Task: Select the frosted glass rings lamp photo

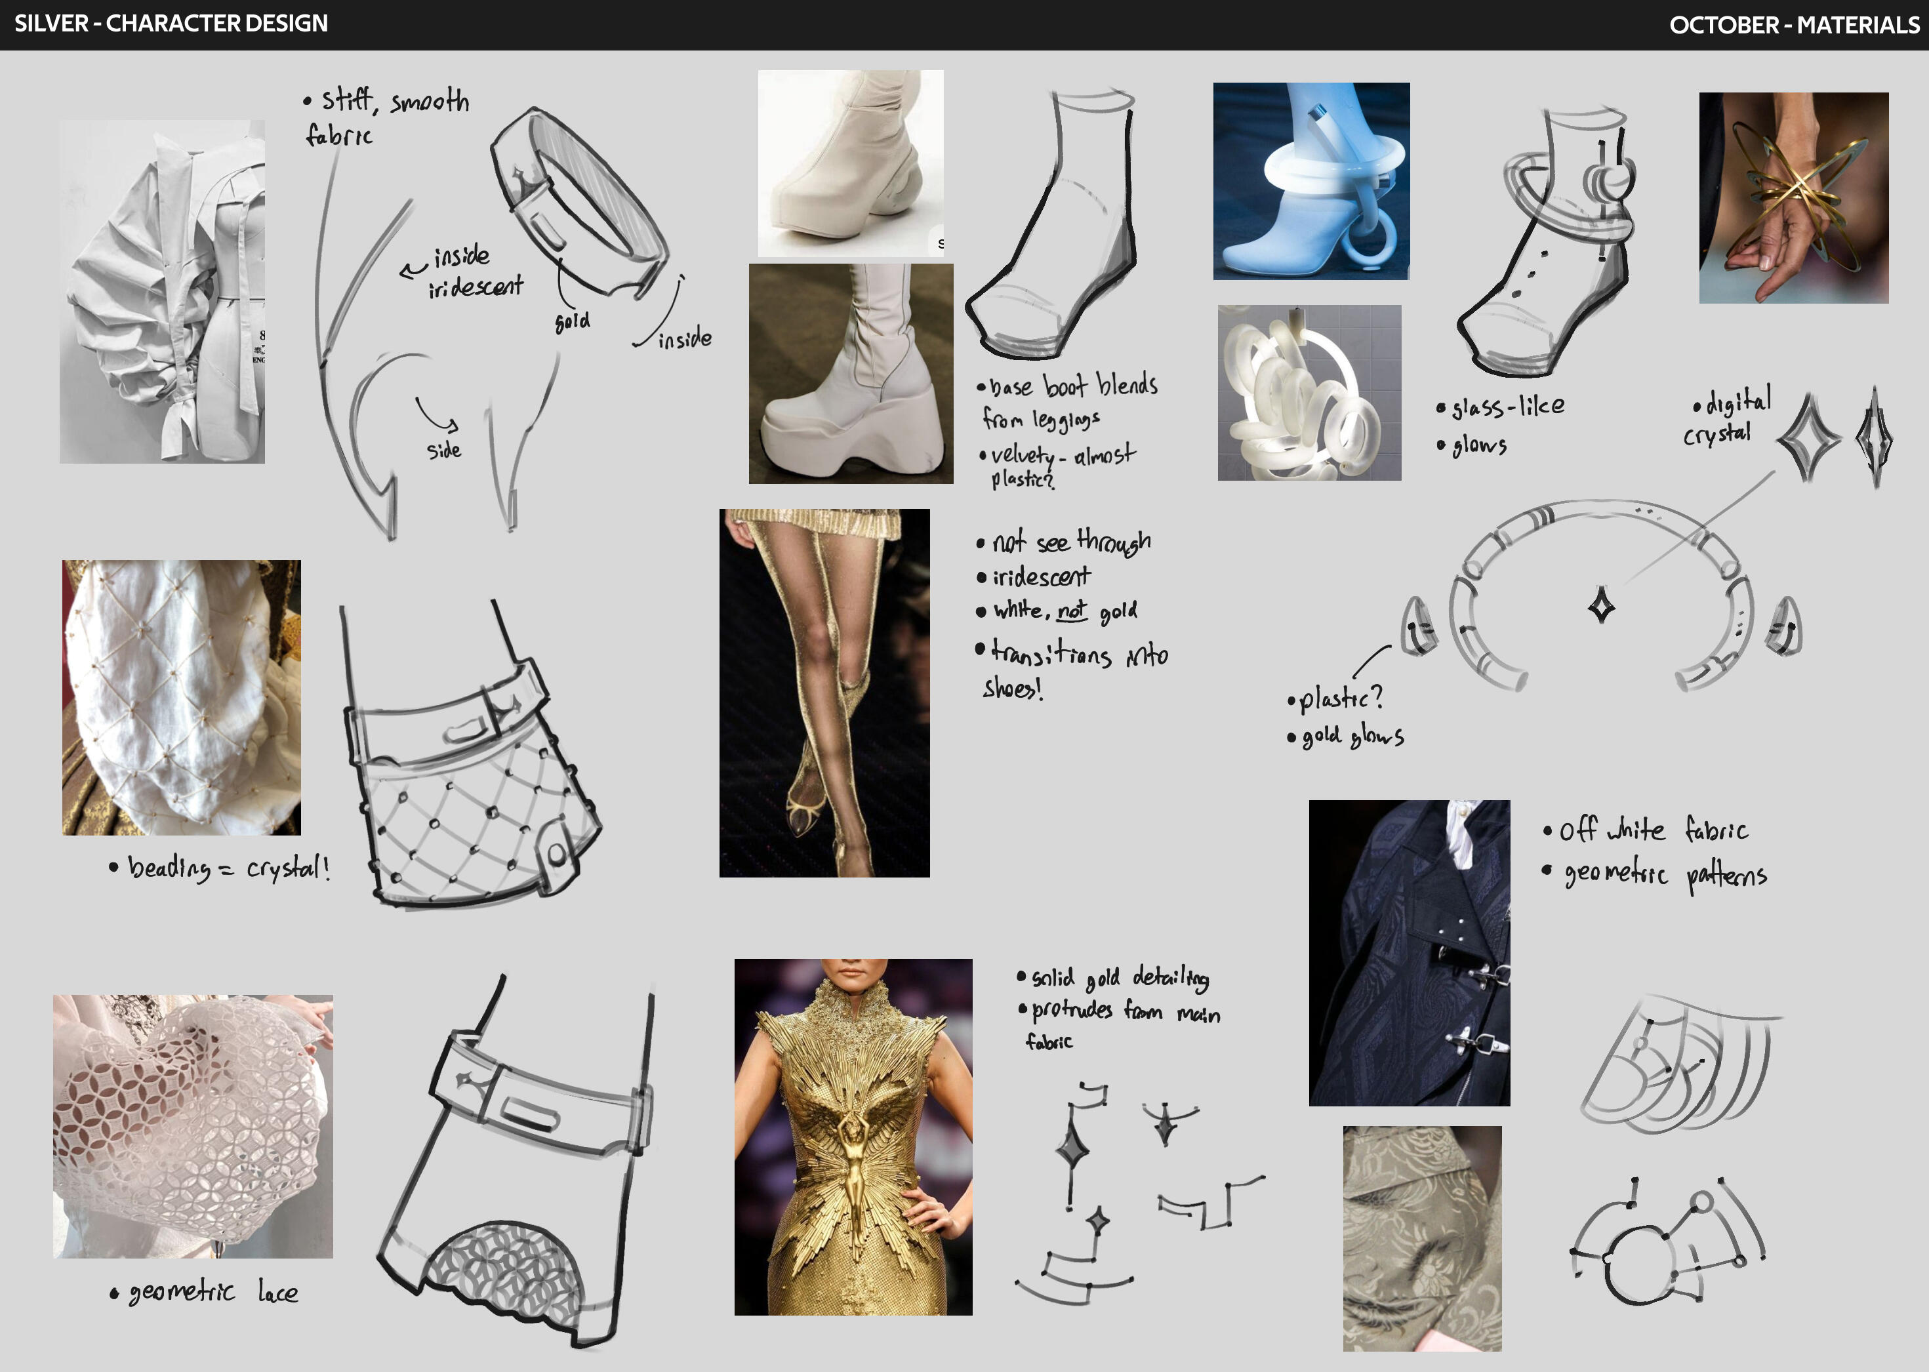Action: tap(1310, 393)
